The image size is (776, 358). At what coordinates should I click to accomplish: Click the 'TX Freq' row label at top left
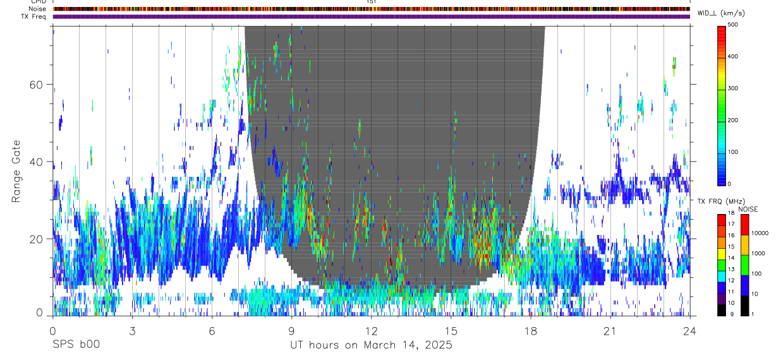(x=33, y=16)
